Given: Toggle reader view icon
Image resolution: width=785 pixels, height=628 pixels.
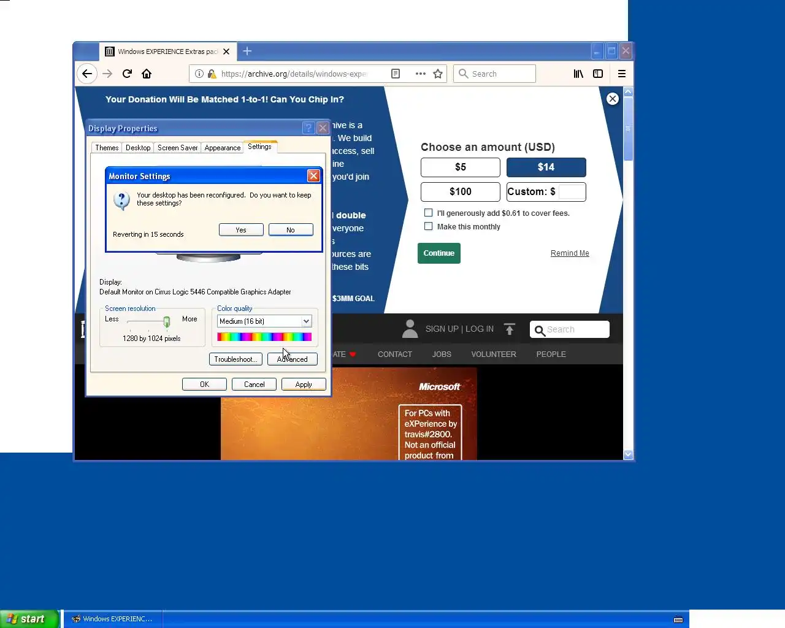Looking at the screenshot, I should click(x=396, y=74).
